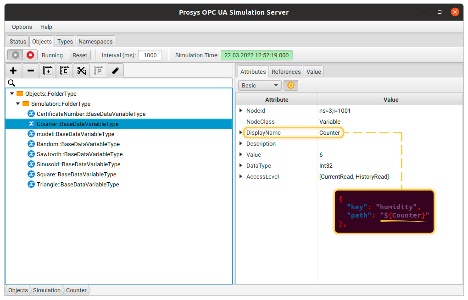Click the paste node icon
468x300 pixels.
pyautogui.click(x=99, y=71)
